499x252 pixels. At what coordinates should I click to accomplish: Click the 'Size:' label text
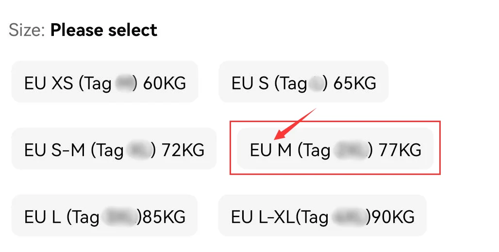coord(27,30)
